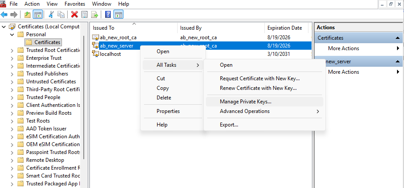The image size is (404, 188).
Task: Expand the Enterprise Trust node
Action: click(12, 58)
